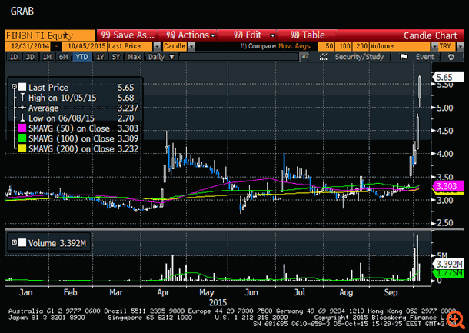Collapse the Volume legend box
The height and width of the screenshot is (333, 469).
[13, 243]
